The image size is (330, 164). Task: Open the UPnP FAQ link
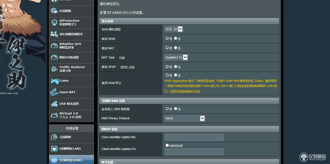click(127, 67)
